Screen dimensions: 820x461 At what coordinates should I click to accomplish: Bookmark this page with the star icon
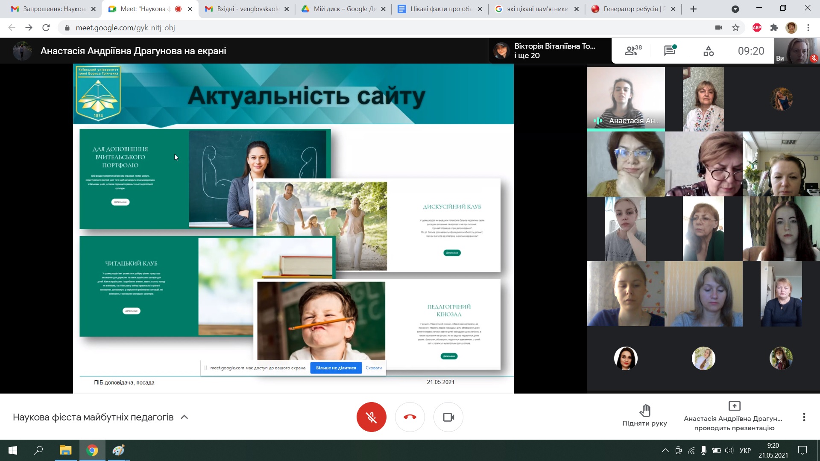point(736,27)
